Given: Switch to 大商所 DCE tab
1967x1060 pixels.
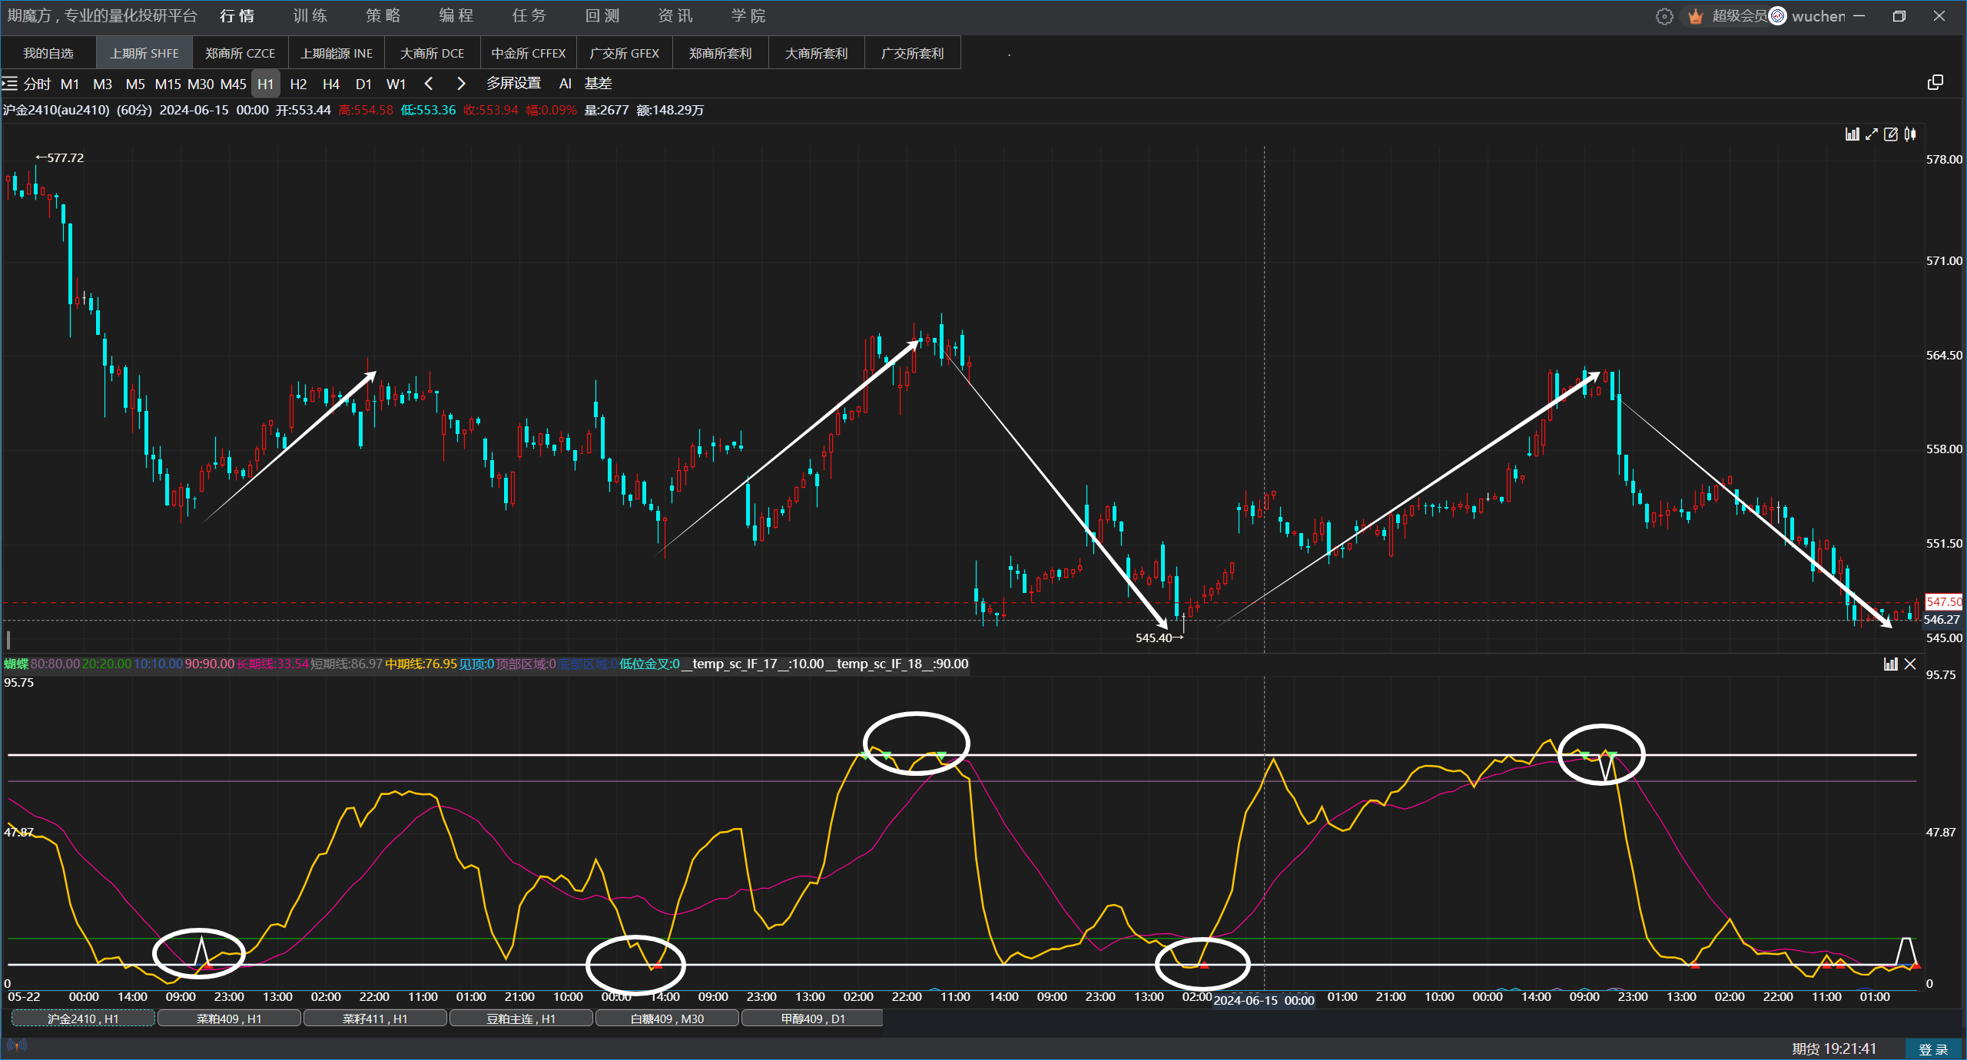Looking at the screenshot, I should (x=433, y=53).
